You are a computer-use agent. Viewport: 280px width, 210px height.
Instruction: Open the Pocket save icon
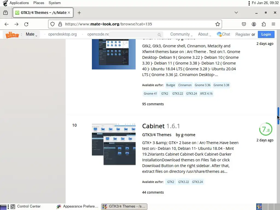pyautogui.click(x=244, y=24)
